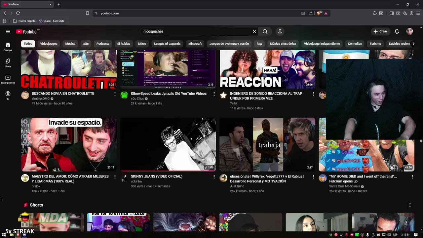Open the Santa Cruz Medicinals channel link
Screen dimensions: 423x238
pyautogui.click(x=345, y=186)
